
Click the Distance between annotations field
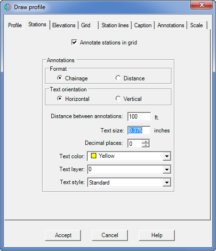coord(139,117)
